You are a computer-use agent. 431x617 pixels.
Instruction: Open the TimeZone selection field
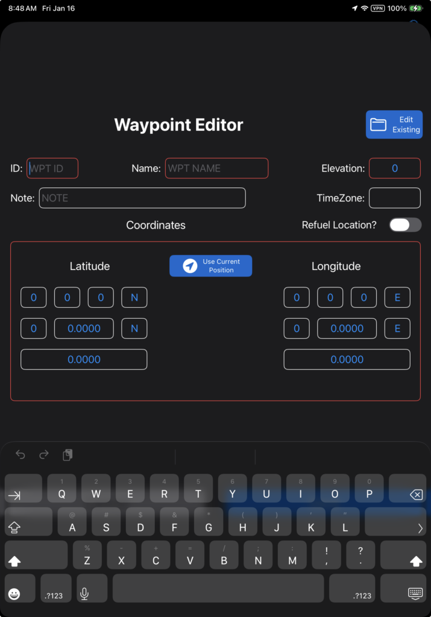click(394, 198)
